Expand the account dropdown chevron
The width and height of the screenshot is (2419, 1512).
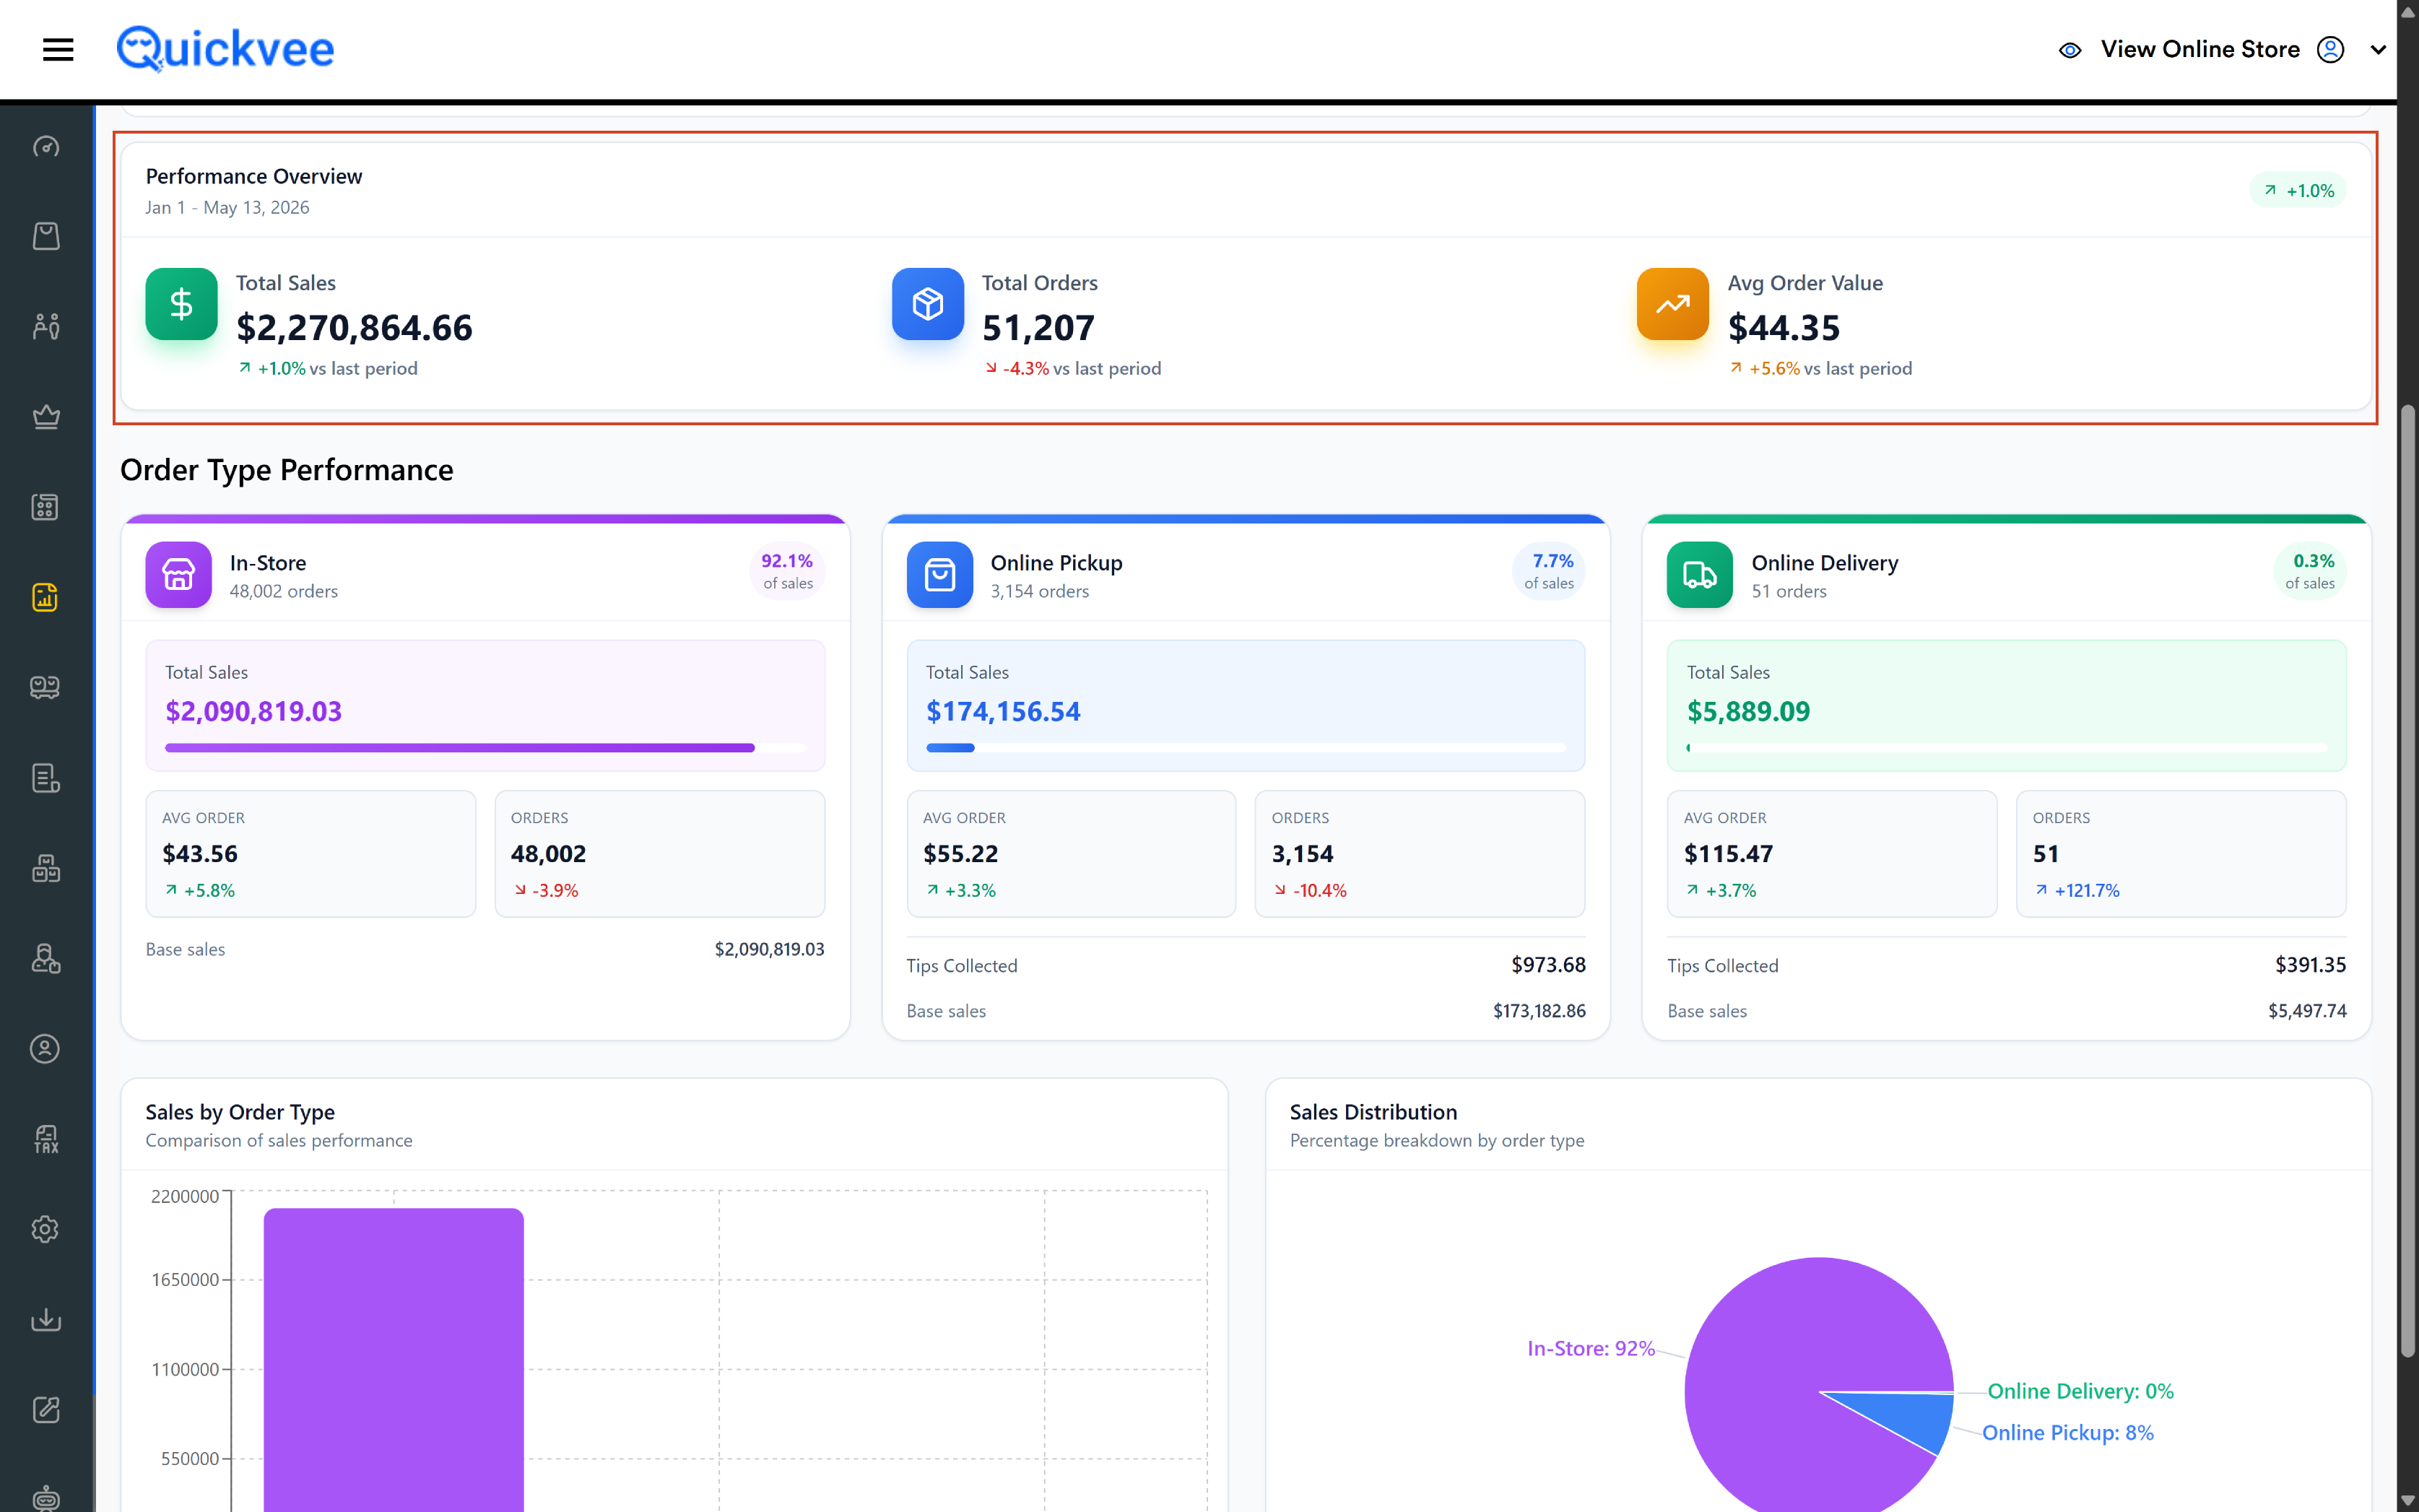[x=2378, y=50]
